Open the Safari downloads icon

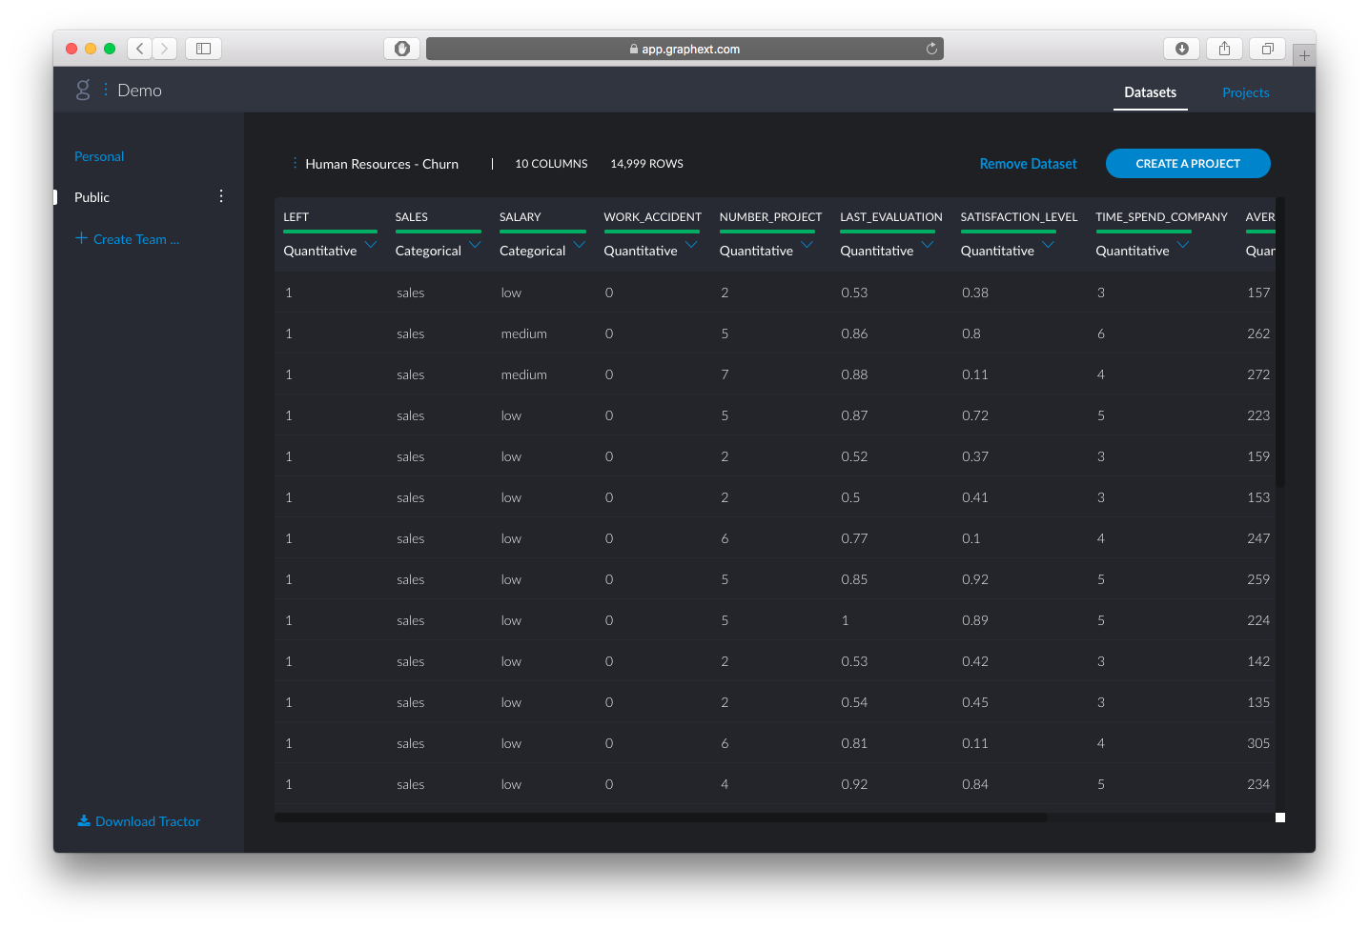[1182, 49]
